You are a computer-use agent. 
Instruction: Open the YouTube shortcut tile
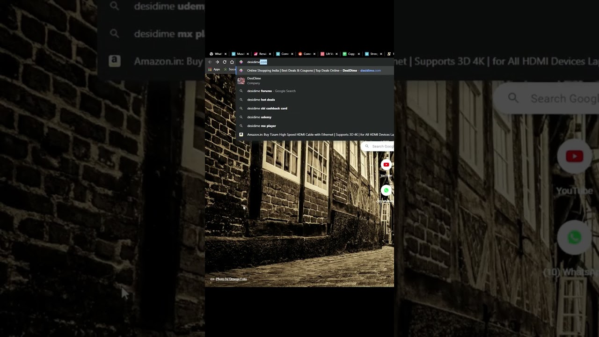[x=386, y=167]
